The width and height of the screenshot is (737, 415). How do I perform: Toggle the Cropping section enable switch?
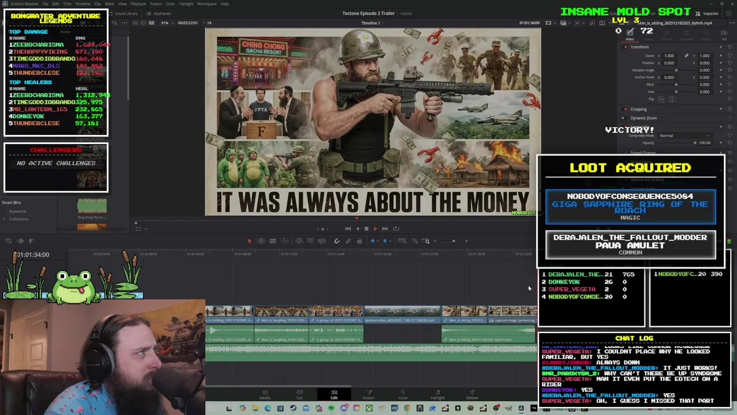[x=625, y=109]
